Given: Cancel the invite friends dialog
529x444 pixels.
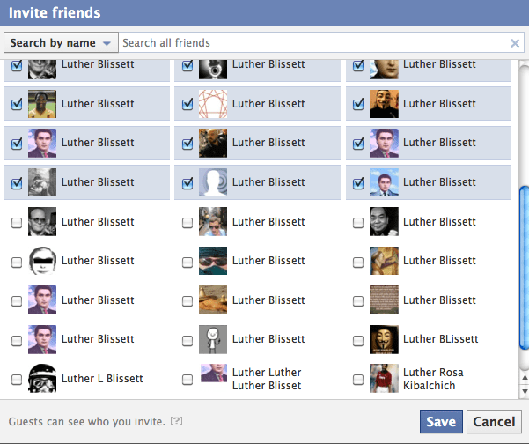Looking at the screenshot, I should [494, 422].
